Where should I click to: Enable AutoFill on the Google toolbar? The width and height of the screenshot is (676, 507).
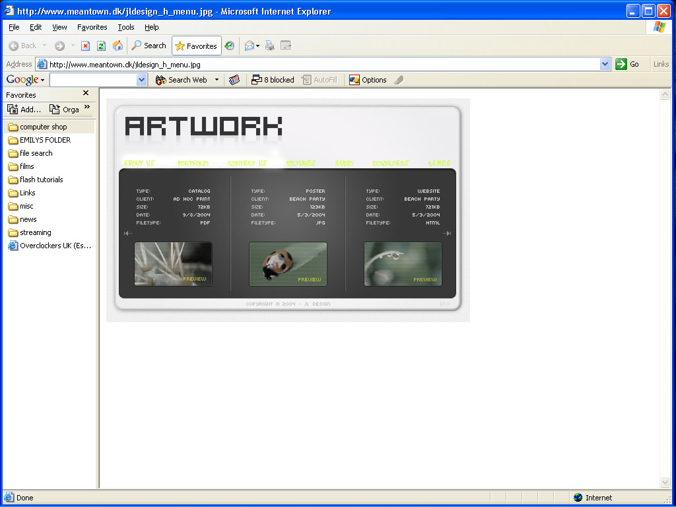pyautogui.click(x=320, y=79)
